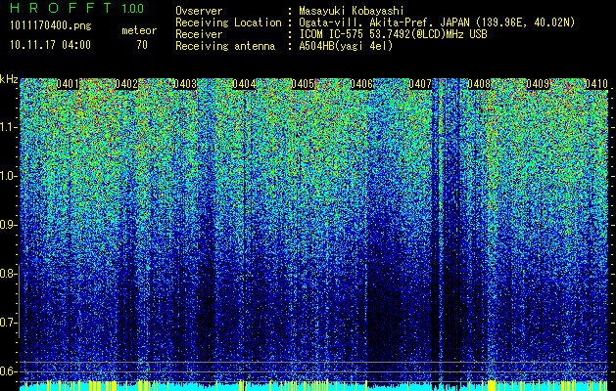Click the 0404 time marker
This screenshot has width=616, height=391.
pos(244,84)
